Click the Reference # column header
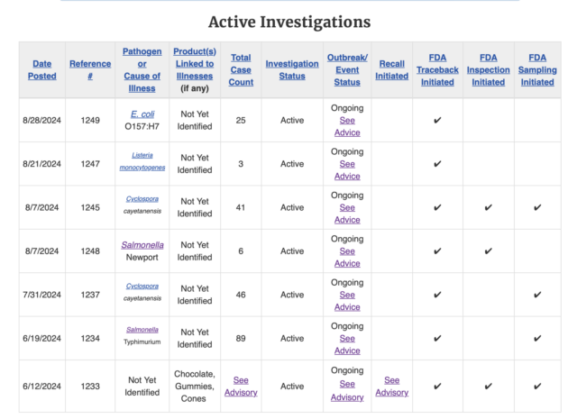Viewport: 577px width, 419px height. pos(90,69)
